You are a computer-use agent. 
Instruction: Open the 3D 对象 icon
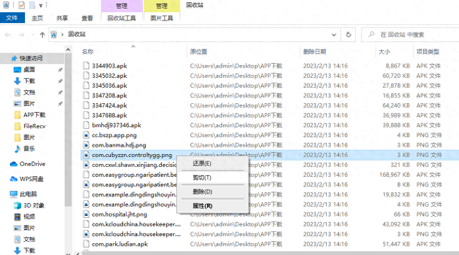point(17,206)
